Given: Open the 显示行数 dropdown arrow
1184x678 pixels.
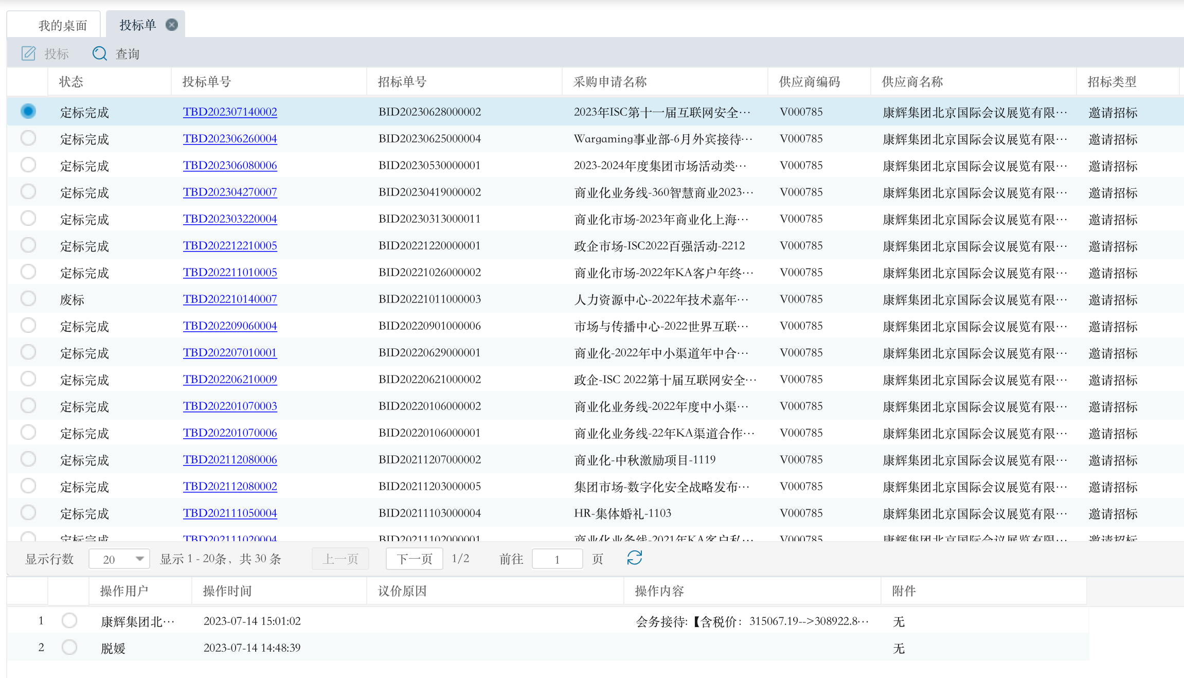Looking at the screenshot, I should 139,559.
